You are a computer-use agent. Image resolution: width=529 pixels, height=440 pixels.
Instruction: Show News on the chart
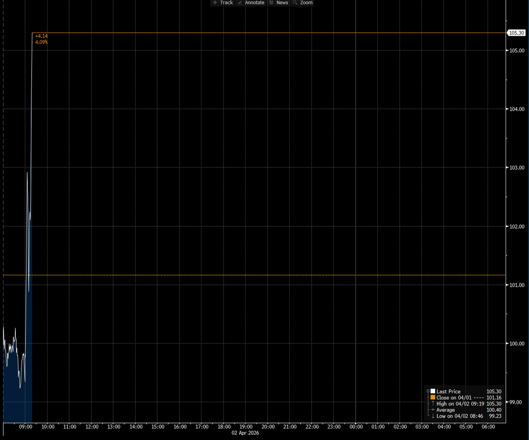click(x=279, y=3)
